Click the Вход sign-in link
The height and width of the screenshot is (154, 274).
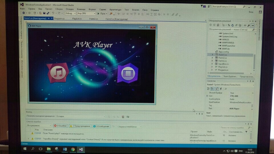[251, 12]
